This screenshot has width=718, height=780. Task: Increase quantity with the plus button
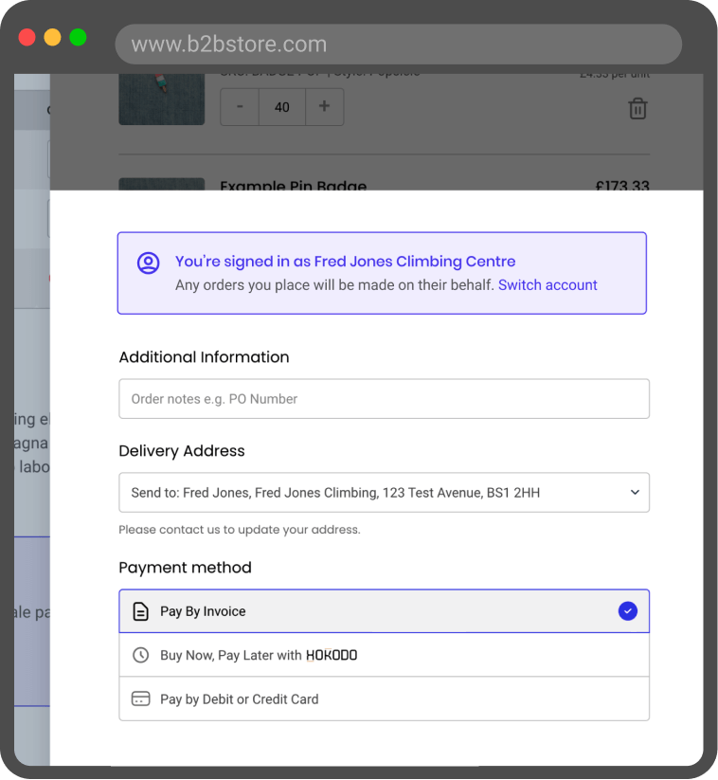click(324, 107)
